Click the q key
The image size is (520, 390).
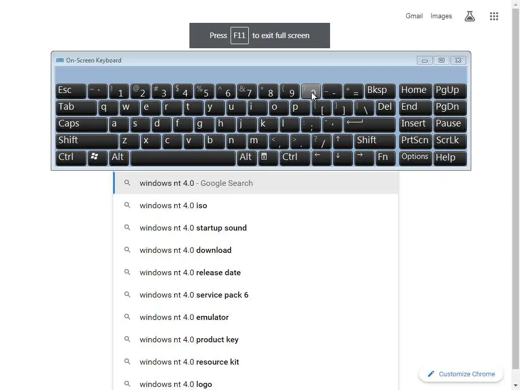point(108,108)
